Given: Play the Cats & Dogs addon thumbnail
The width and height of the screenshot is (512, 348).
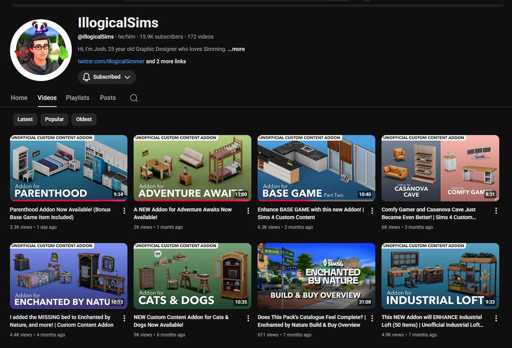Looking at the screenshot, I should pos(192,276).
